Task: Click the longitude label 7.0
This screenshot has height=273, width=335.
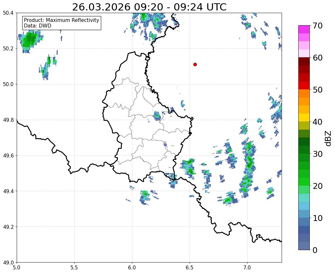Action: click(247, 267)
